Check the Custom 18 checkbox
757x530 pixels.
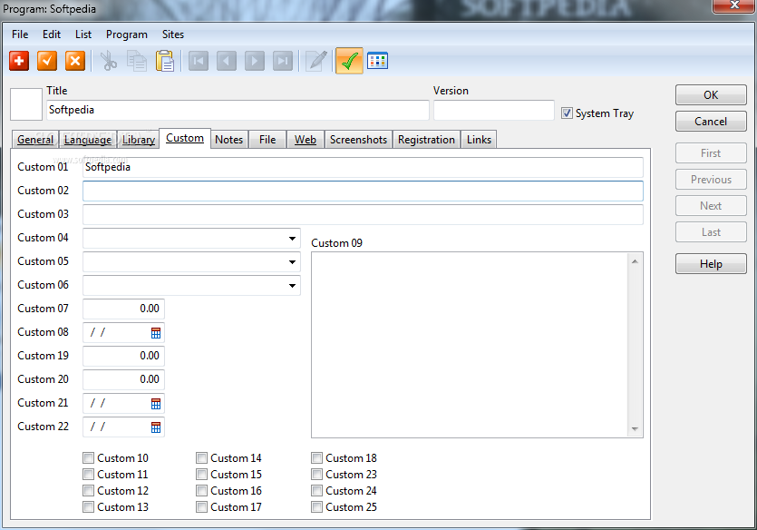[x=316, y=458]
